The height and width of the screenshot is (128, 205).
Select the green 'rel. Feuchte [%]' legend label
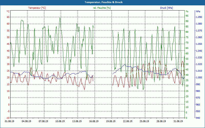coord(102,8)
